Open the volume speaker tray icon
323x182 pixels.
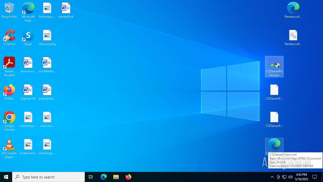pos(290,177)
